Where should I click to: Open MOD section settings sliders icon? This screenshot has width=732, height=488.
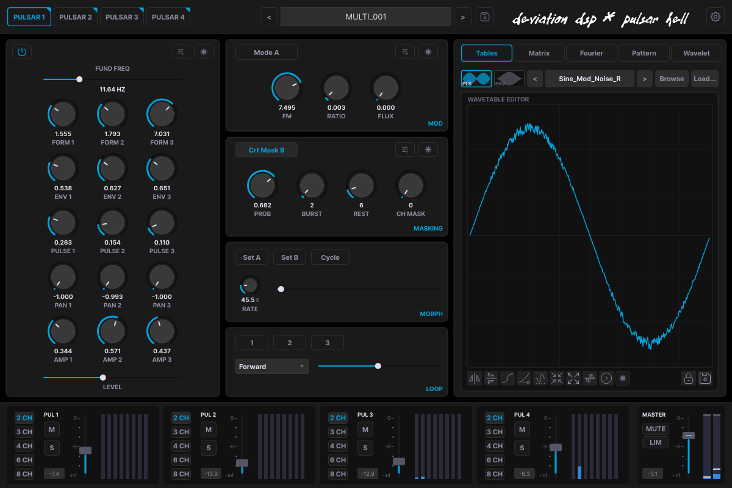click(405, 52)
